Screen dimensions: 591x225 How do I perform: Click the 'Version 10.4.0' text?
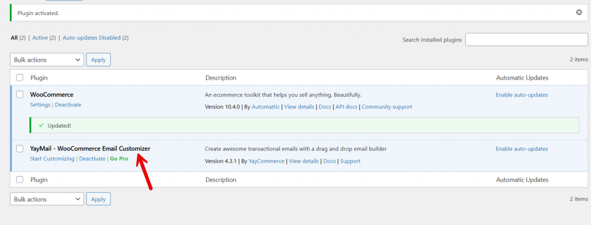(x=222, y=107)
